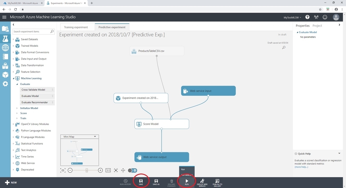The width and height of the screenshot is (346, 188).
Task: Click the zoom slider handle
Action: (x=87, y=170)
